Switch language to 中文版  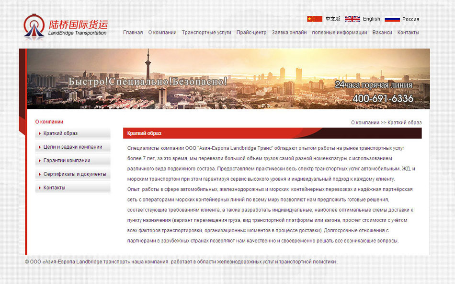click(332, 19)
